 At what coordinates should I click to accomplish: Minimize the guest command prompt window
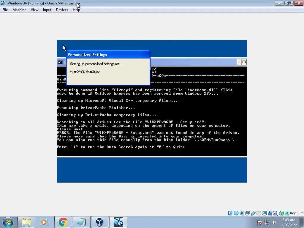point(239,62)
